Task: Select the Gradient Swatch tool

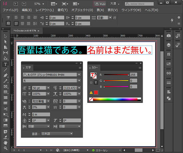Action: pyautogui.click(x=5, y=120)
